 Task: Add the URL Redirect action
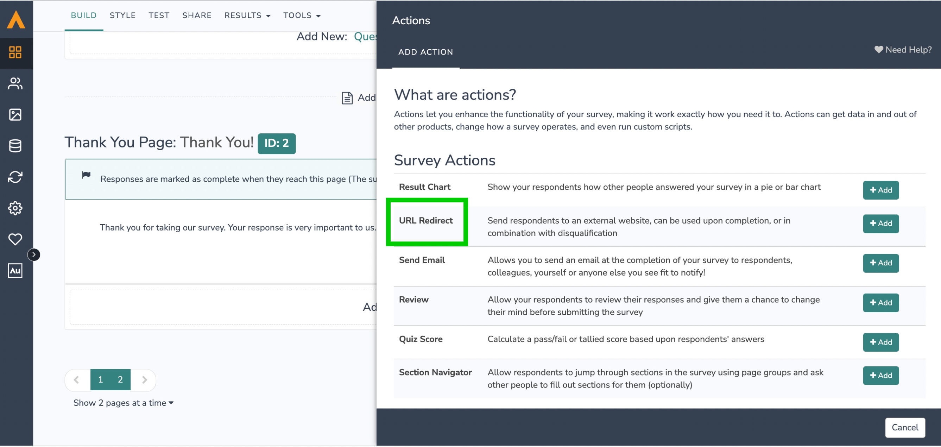click(x=881, y=224)
